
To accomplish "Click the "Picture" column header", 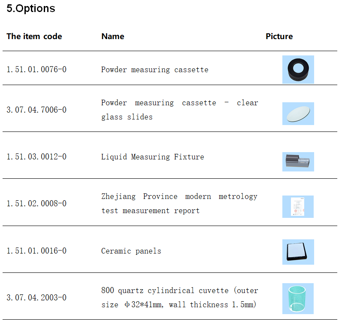I will coord(279,37).
